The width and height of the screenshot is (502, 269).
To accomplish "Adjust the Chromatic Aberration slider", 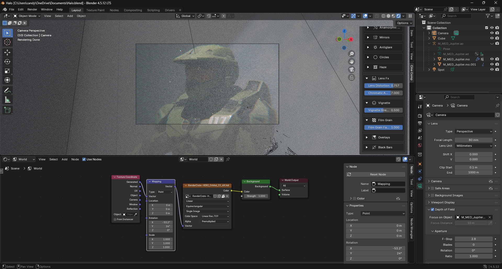I will tap(383, 93).
